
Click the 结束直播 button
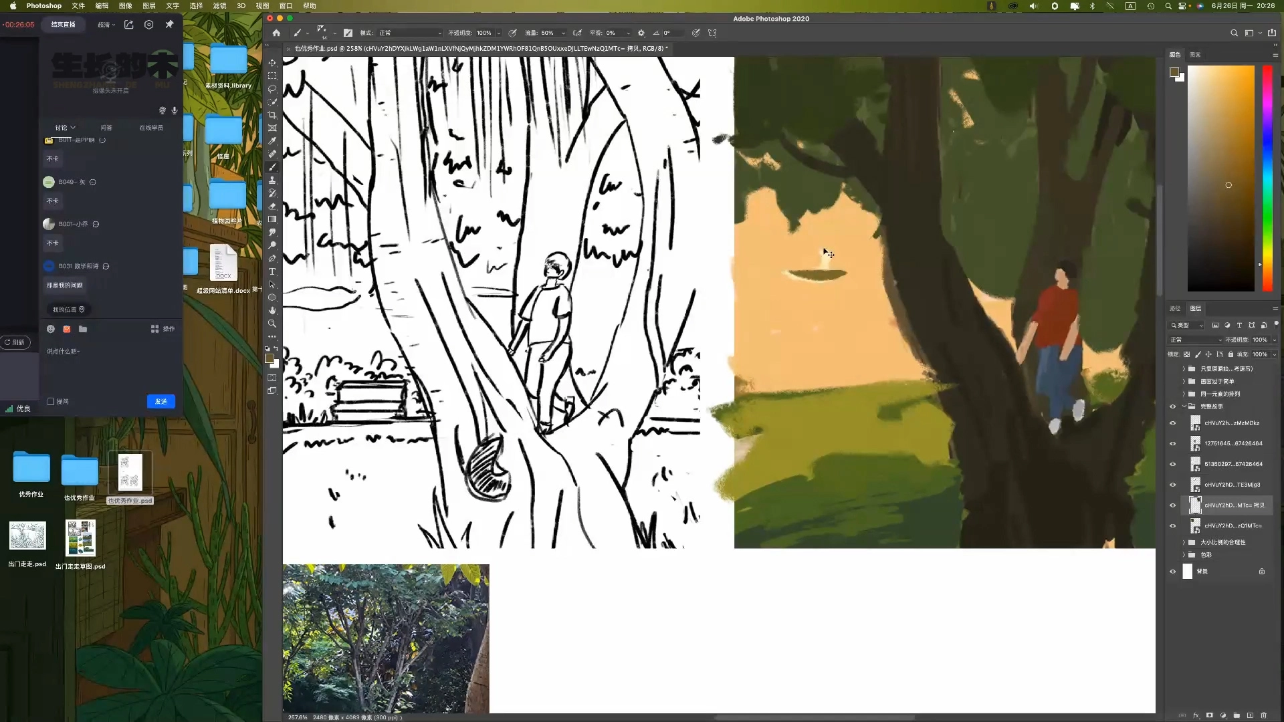64,24
